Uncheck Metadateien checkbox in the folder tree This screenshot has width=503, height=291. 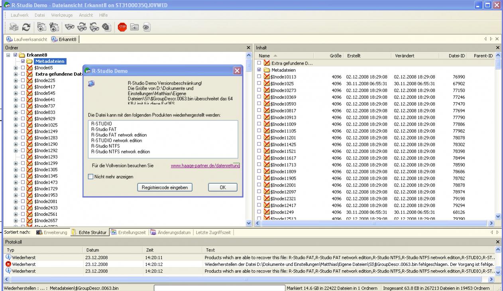tap(23, 61)
